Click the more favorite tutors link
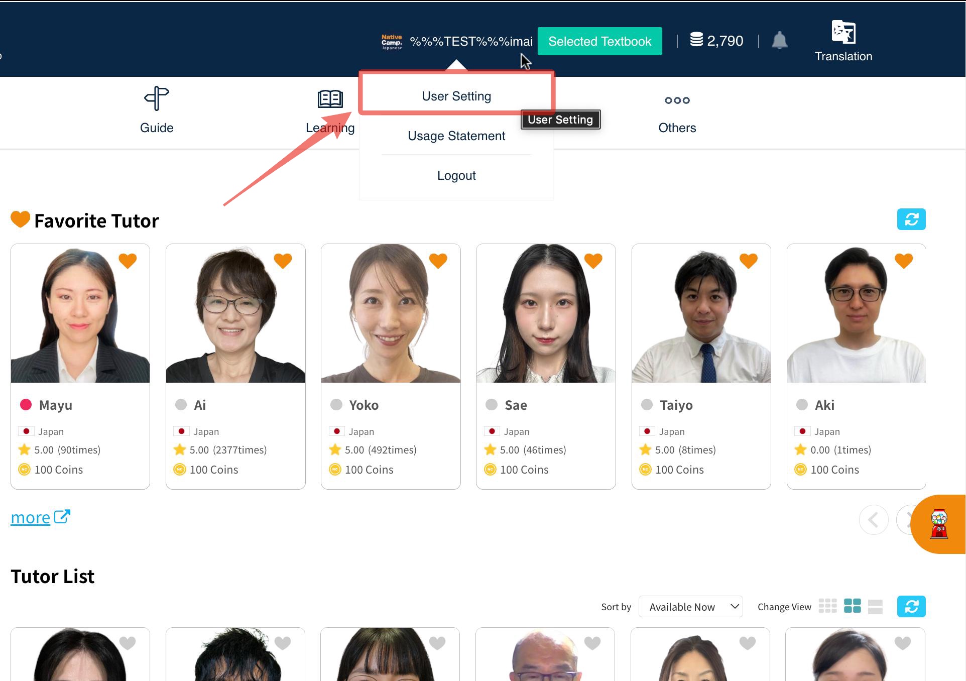The height and width of the screenshot is (681, 966). [x=30, y=517]
